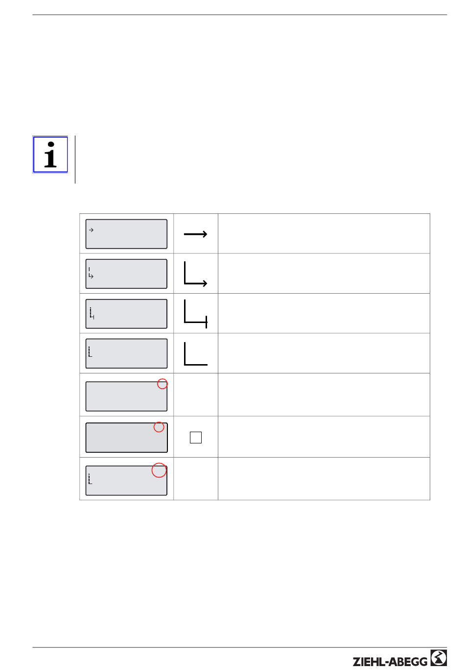This screenshot has height=670, width=465.
Task: Click the L-shaped arrow symbol
Action: 196,274
